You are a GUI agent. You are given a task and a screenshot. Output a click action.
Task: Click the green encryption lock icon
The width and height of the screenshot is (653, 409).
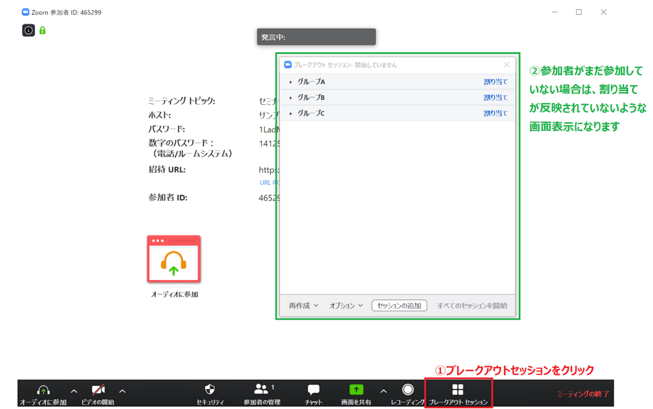point(42,30)
